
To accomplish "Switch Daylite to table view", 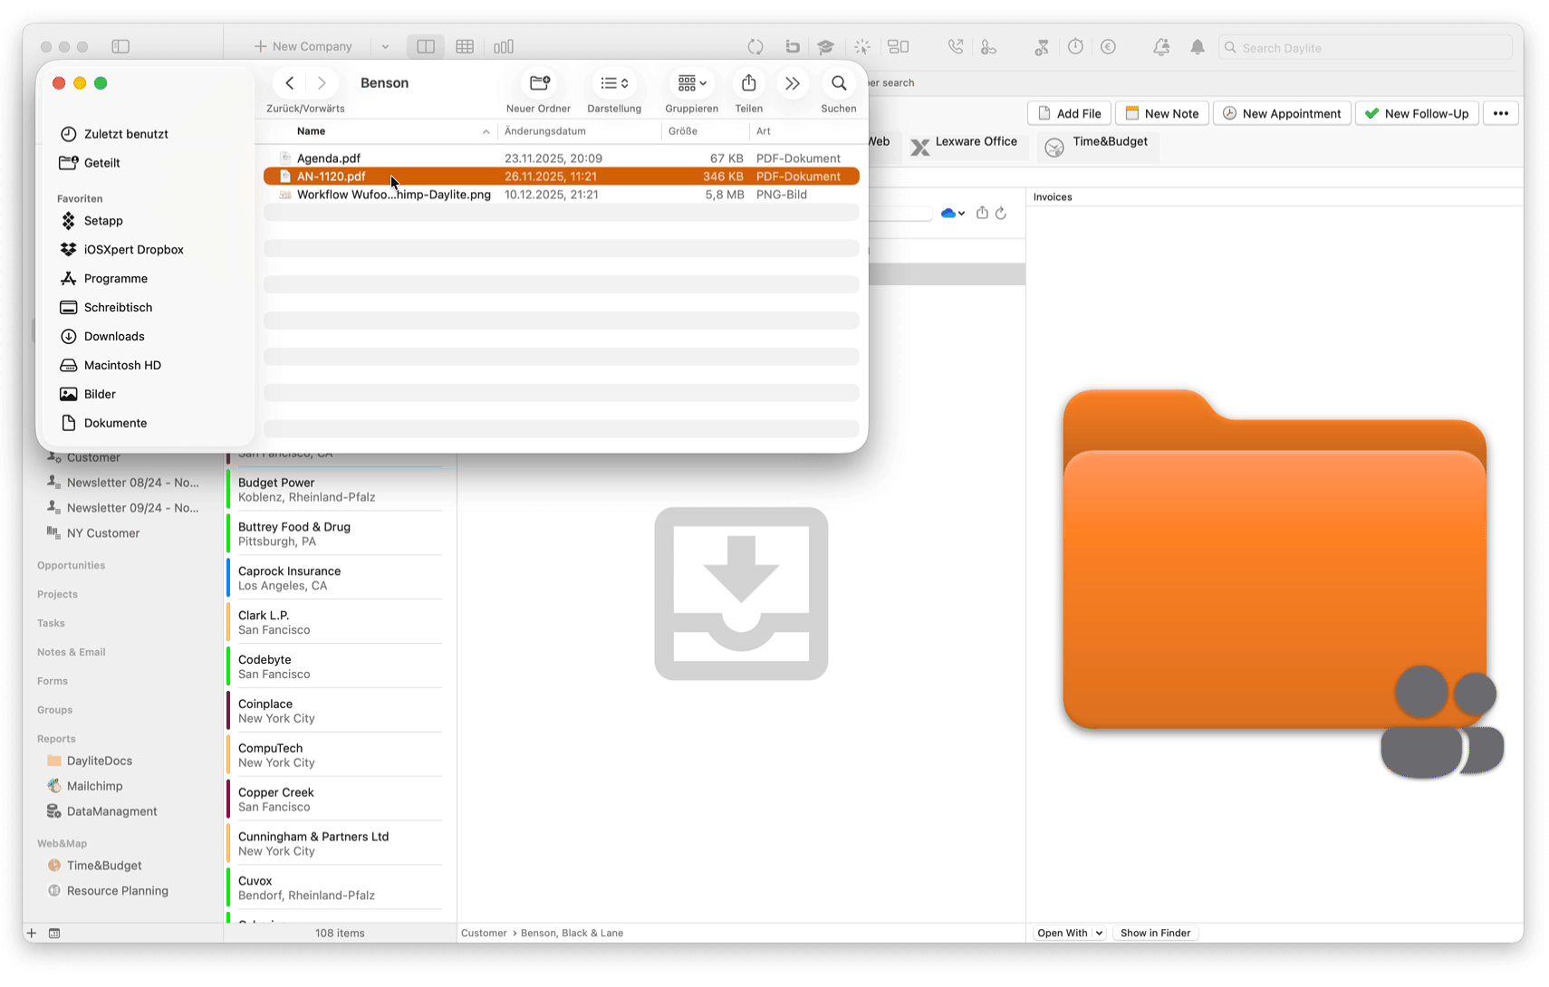I will [465, 46].
